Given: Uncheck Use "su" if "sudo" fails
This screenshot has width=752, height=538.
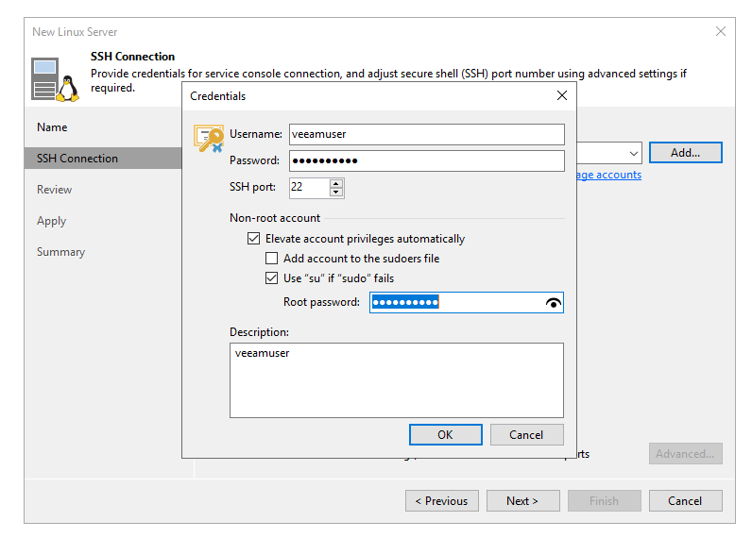Looking at the screenshot, I should [272, 278].
